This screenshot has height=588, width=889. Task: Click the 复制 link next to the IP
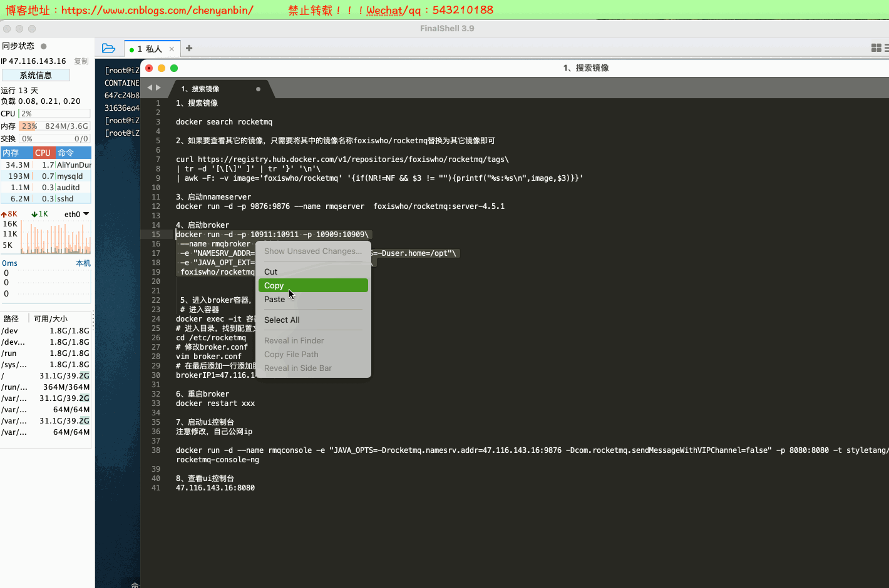click(x=81, y=61)
